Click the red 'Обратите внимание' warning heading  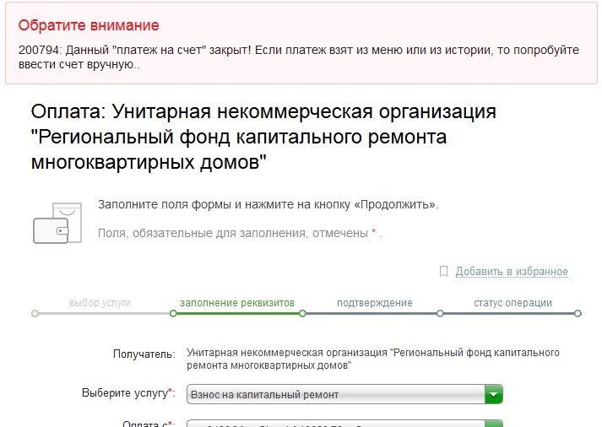[89, 25]
